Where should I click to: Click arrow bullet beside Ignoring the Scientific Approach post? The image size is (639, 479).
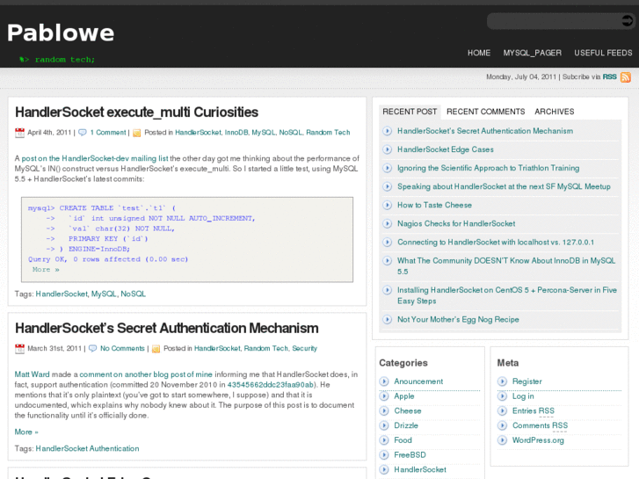point(387,168)
